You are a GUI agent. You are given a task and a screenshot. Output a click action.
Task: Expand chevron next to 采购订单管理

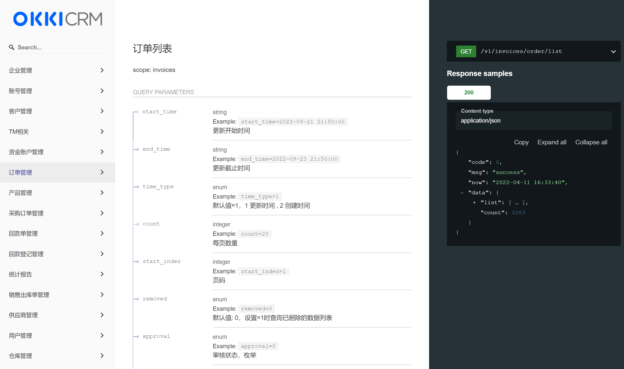click(102, 213)
